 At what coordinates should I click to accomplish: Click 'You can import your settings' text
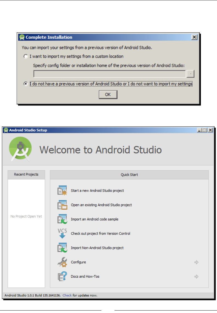point(87,47)
